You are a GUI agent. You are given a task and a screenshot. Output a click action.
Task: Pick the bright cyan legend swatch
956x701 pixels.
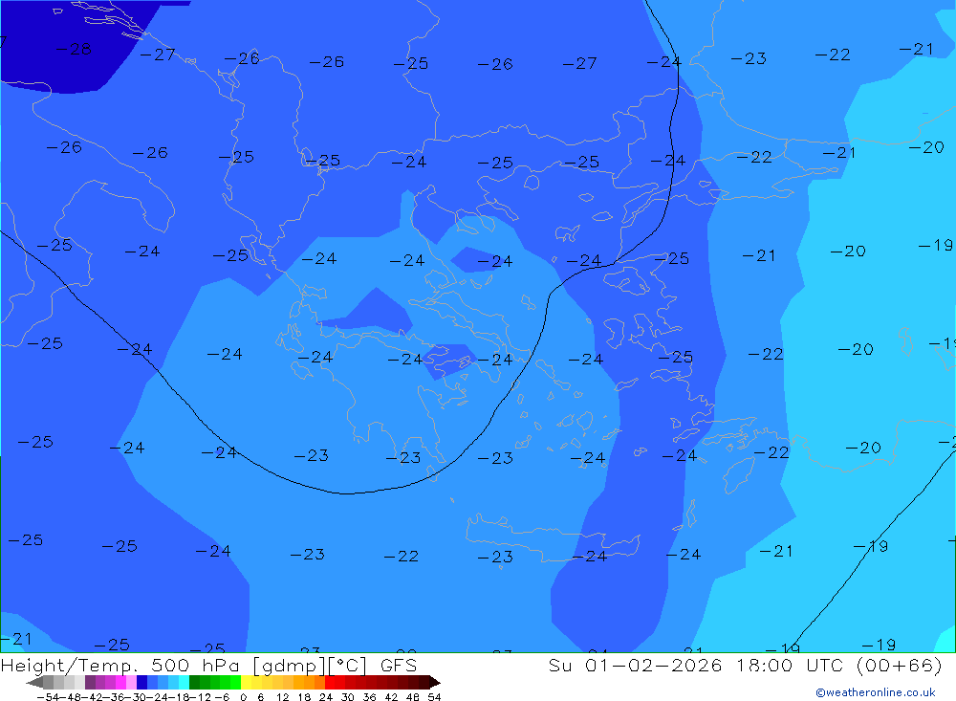(x=184, y=682)
